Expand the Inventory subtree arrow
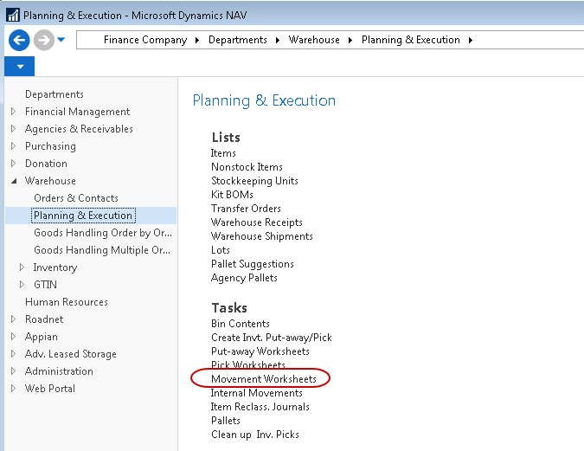This screenshot has width=584, height=451. pos(22,267)
